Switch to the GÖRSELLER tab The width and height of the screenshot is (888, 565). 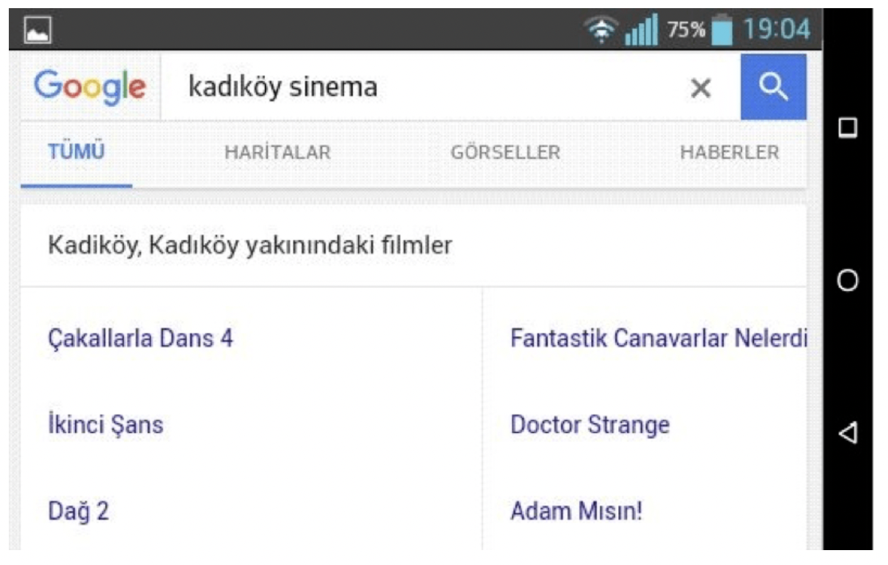506,152
